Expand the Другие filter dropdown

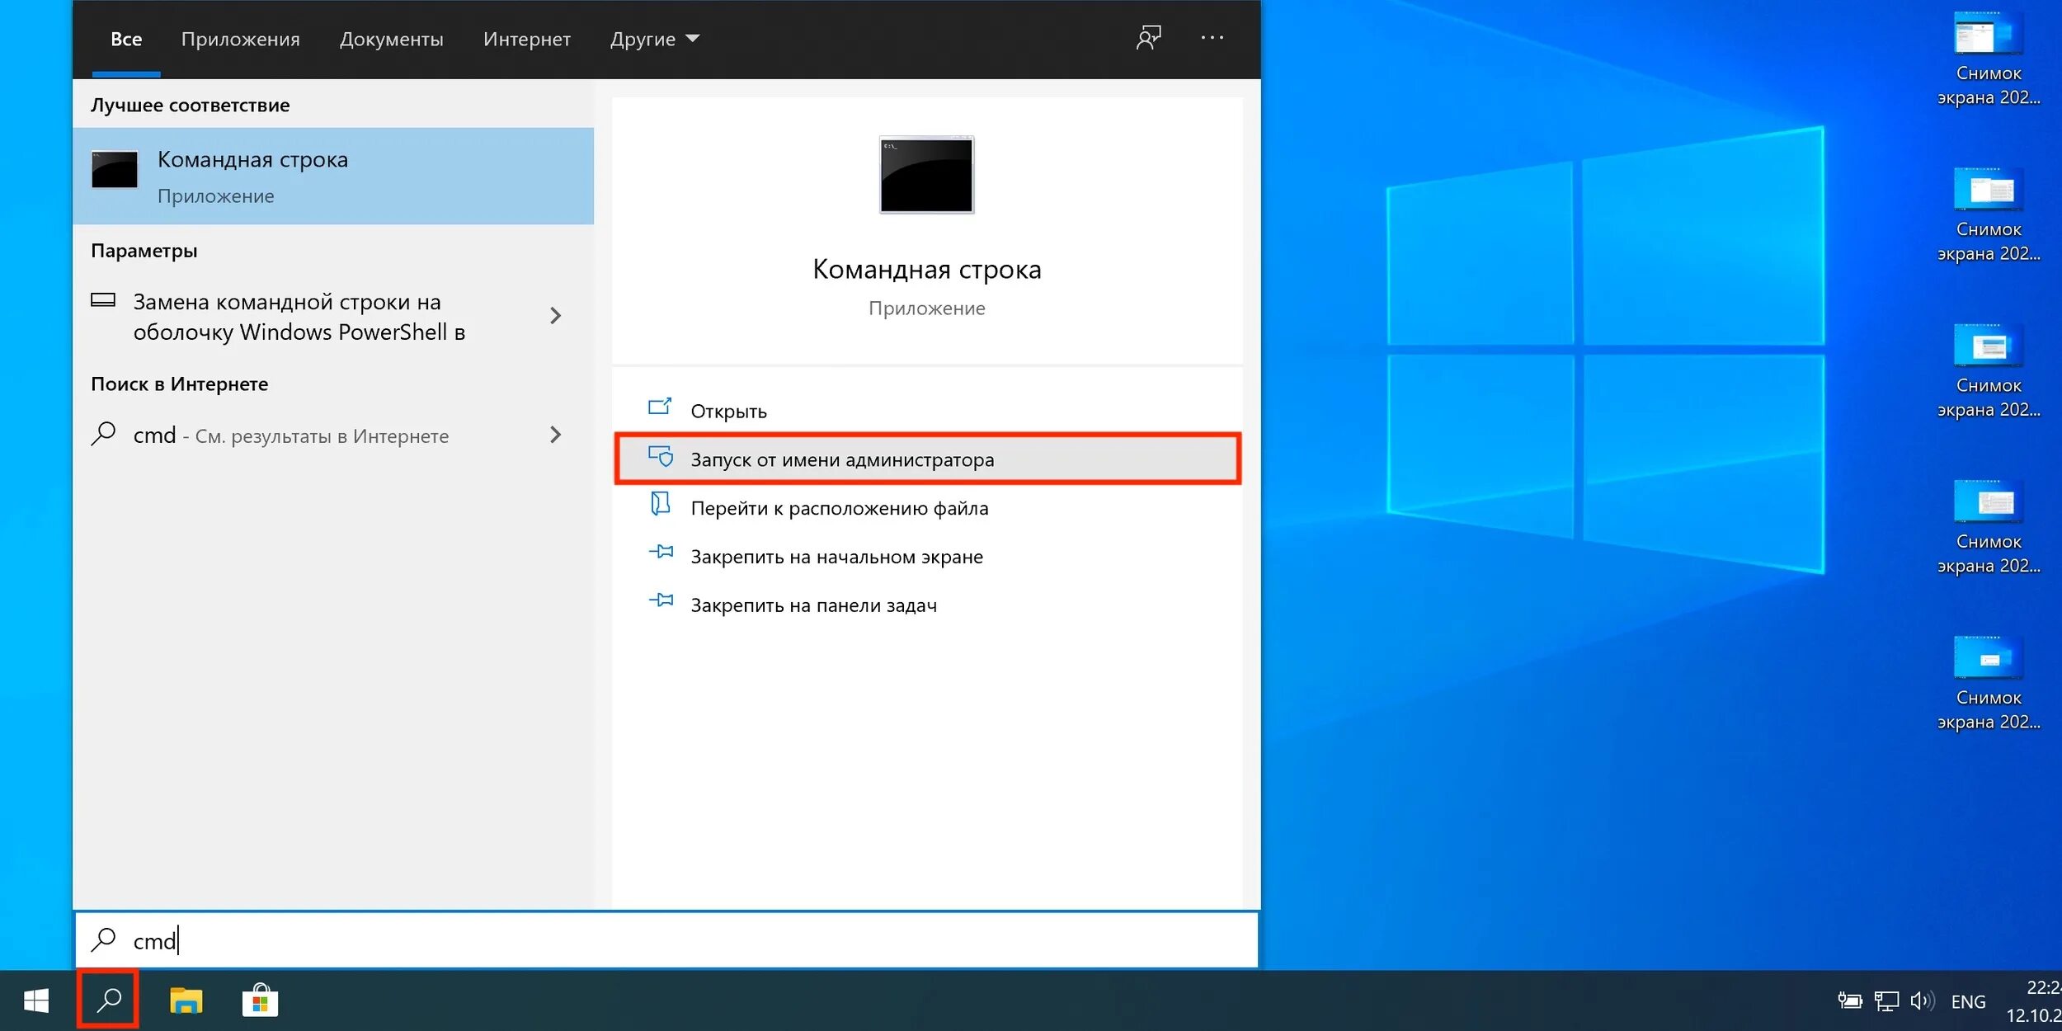click(654, 39)
